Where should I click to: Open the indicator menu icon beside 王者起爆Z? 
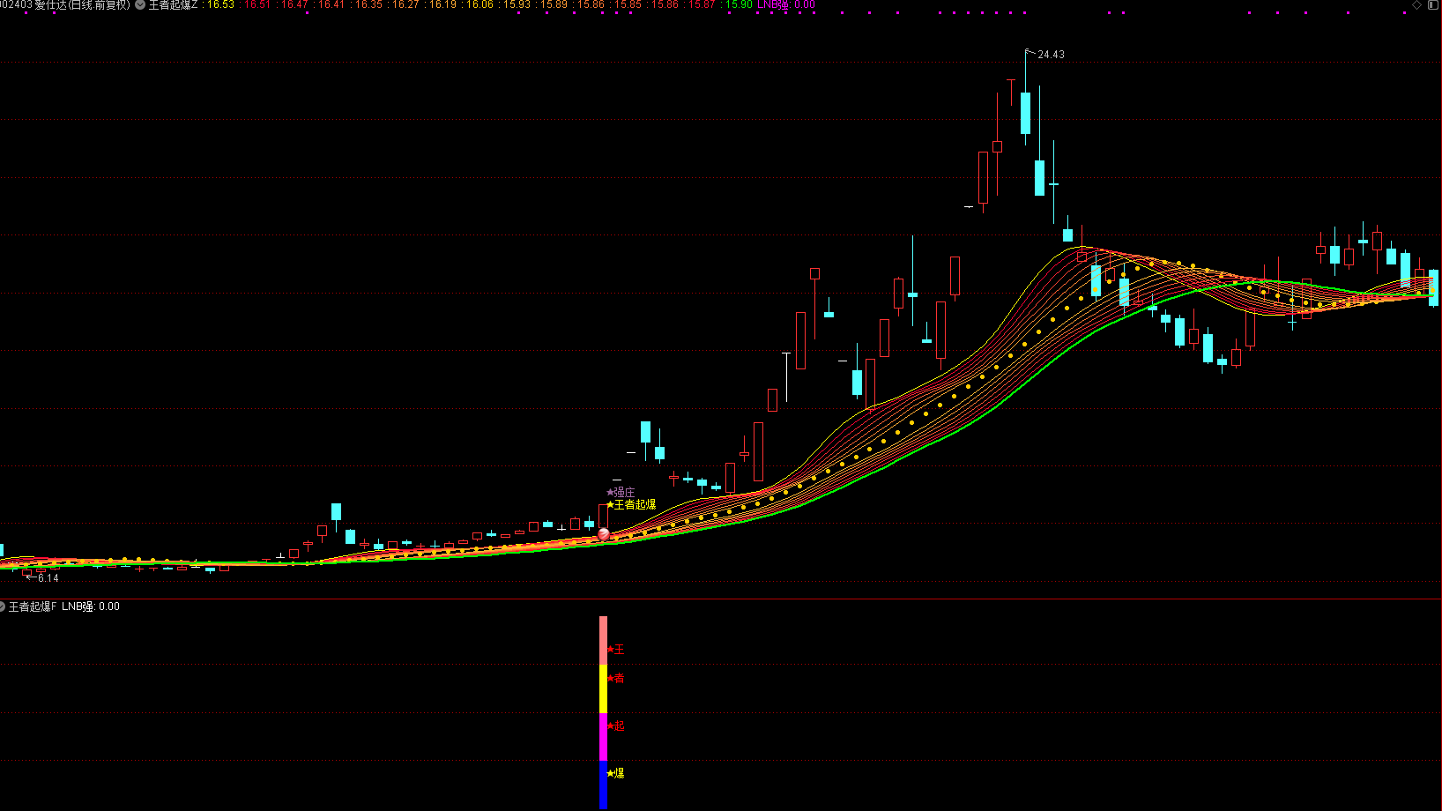tap(140, 5)
